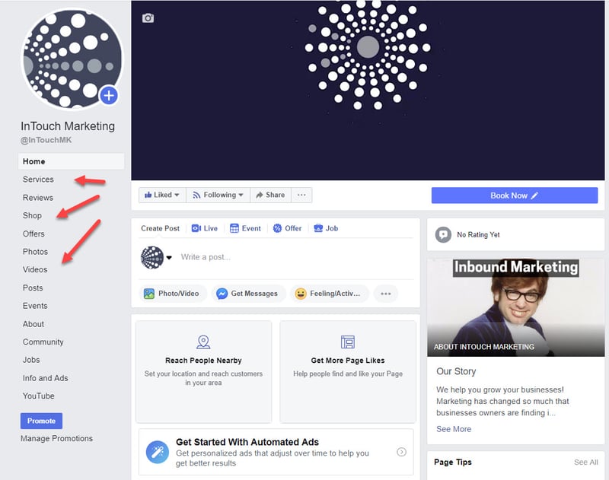The image size is (609, 480).
Task: Click the @InTouchMK username
Action: (x=46, y=140)
